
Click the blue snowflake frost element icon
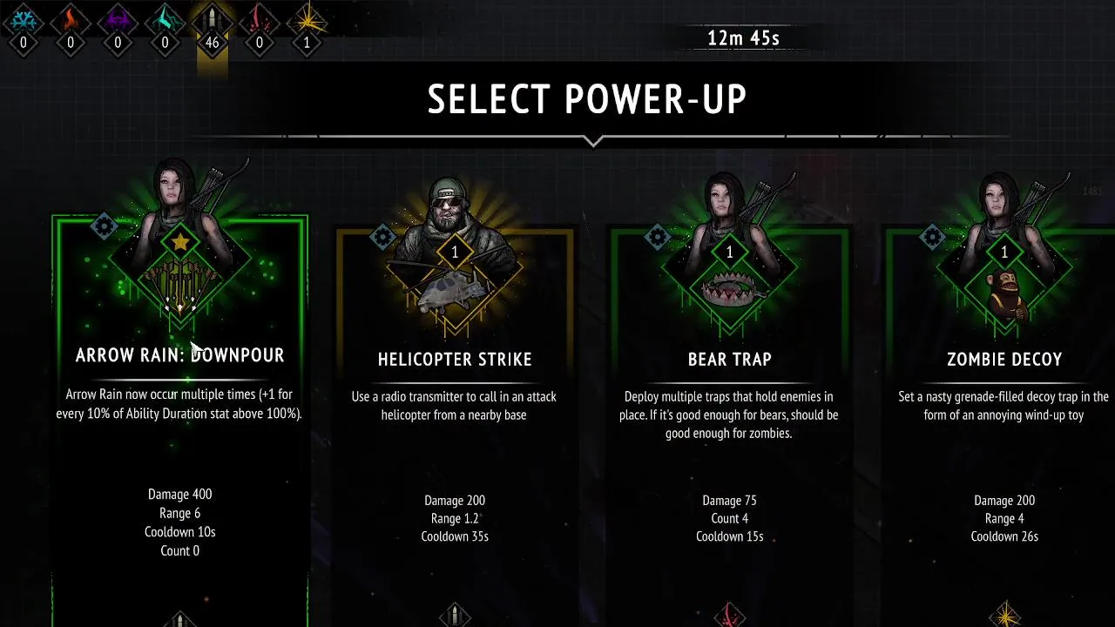pyautogui.click(x=24, y=18)
